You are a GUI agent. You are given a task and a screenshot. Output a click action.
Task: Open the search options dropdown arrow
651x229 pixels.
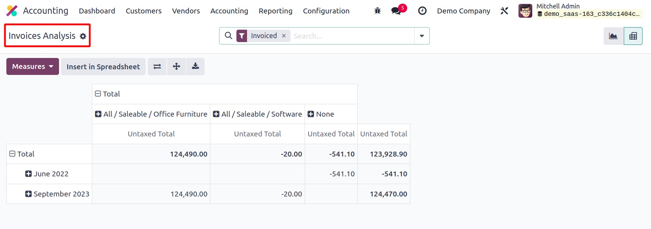(x=422, y=36)
